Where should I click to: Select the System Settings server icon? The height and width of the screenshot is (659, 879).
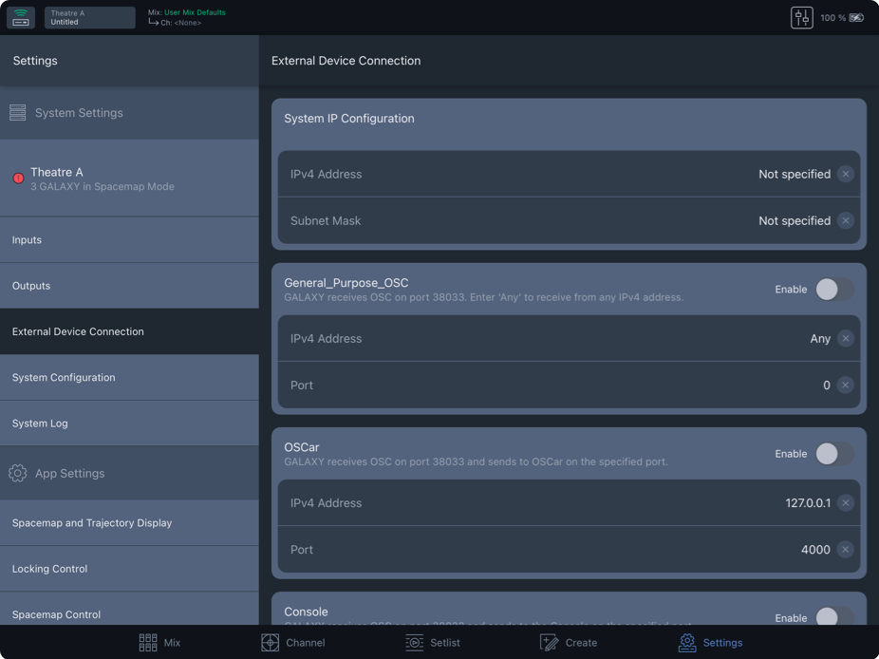click(17, 113)
